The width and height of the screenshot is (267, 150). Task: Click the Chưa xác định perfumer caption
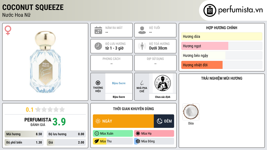[x=163, y=97]
